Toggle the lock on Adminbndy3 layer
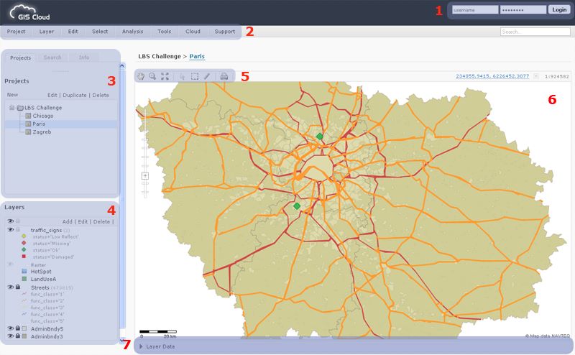The height and width of the screenshot is (355, 575). tap(17, 336)
